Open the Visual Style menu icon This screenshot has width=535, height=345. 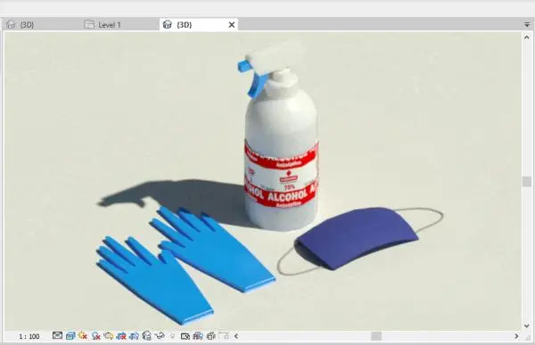point(70,336)
